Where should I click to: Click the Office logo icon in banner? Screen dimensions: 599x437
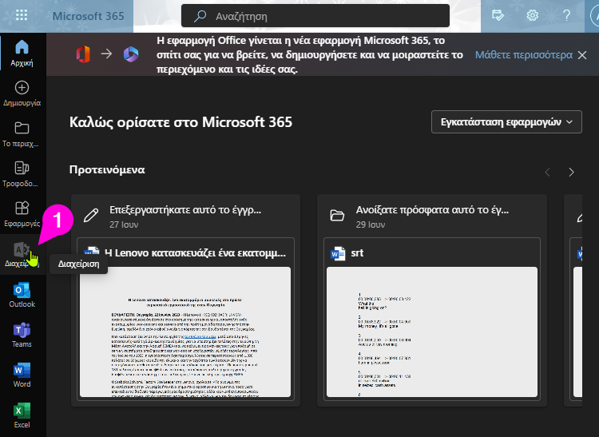(x=83, y=54)
